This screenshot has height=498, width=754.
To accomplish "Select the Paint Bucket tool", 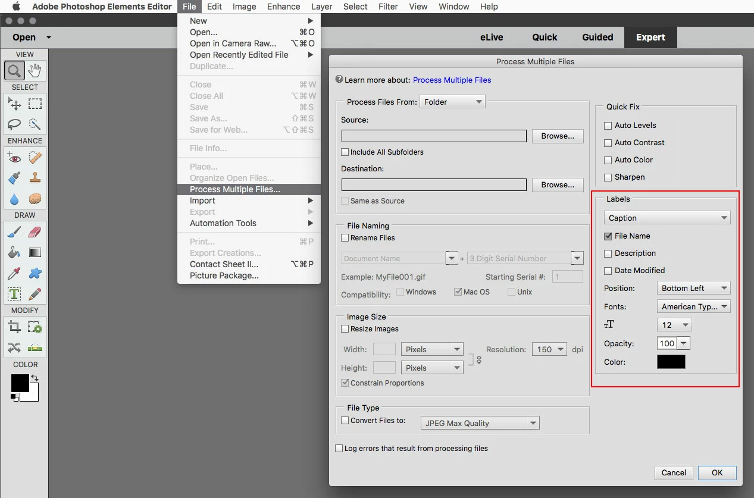I will pyautogui.click(x=14, y=252).
